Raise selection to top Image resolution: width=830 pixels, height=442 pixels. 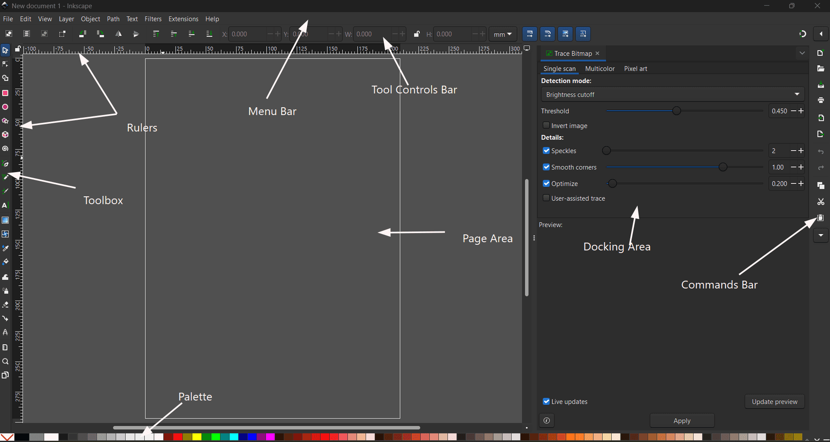coord(156,34)
